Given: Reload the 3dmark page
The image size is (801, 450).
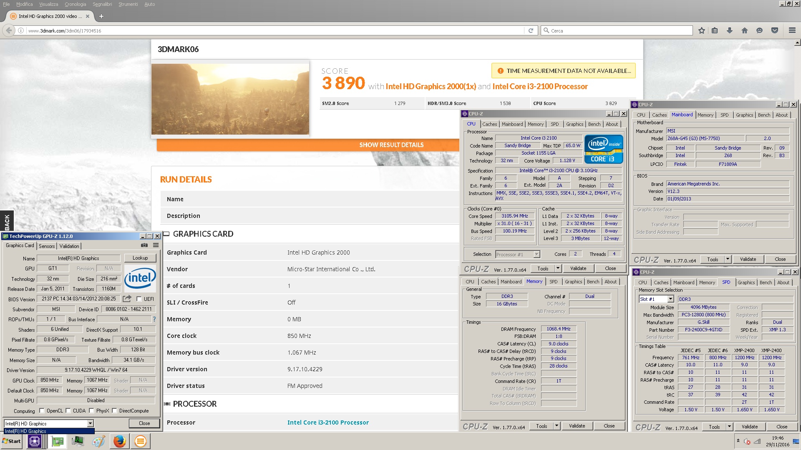Looking at the screenshot, I should point(531,30).
